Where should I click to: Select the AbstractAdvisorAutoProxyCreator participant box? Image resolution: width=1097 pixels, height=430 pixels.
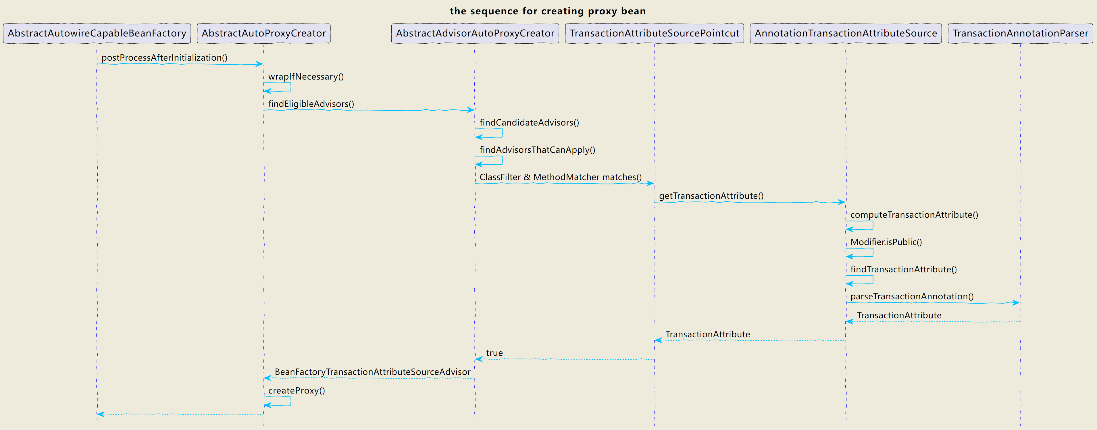click(x=475, y=33)
